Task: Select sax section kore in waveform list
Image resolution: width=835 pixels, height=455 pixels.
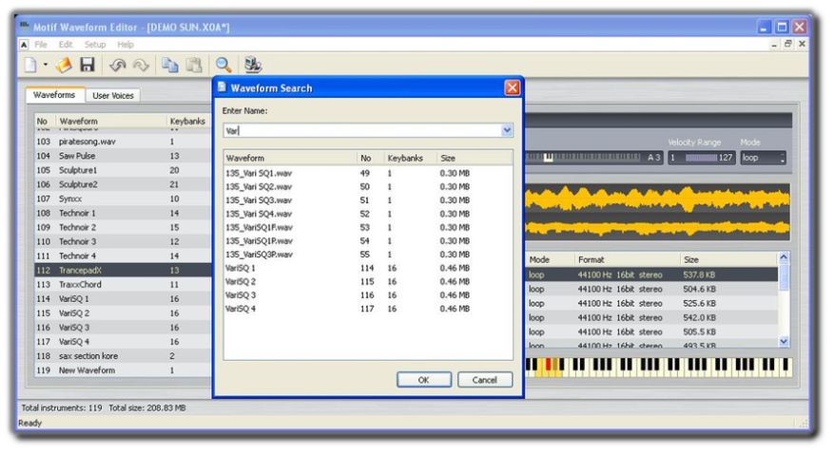Action: pos(123,356)
